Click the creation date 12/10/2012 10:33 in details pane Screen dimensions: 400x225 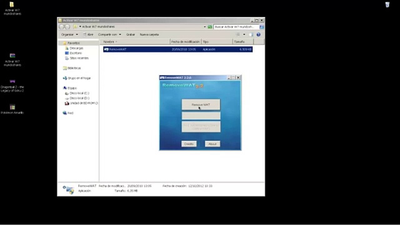pos(200,186)
